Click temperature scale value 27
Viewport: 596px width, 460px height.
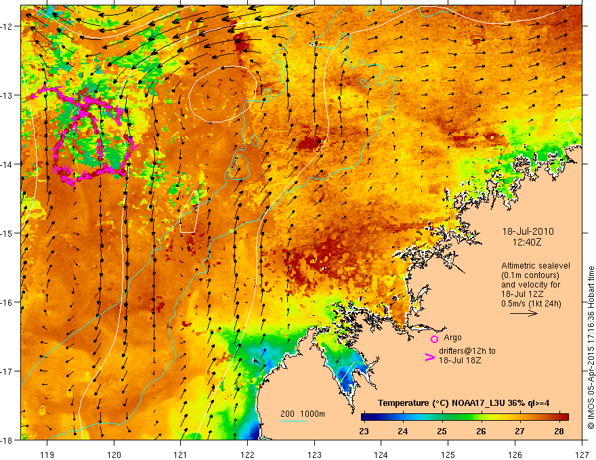[519, 432]
